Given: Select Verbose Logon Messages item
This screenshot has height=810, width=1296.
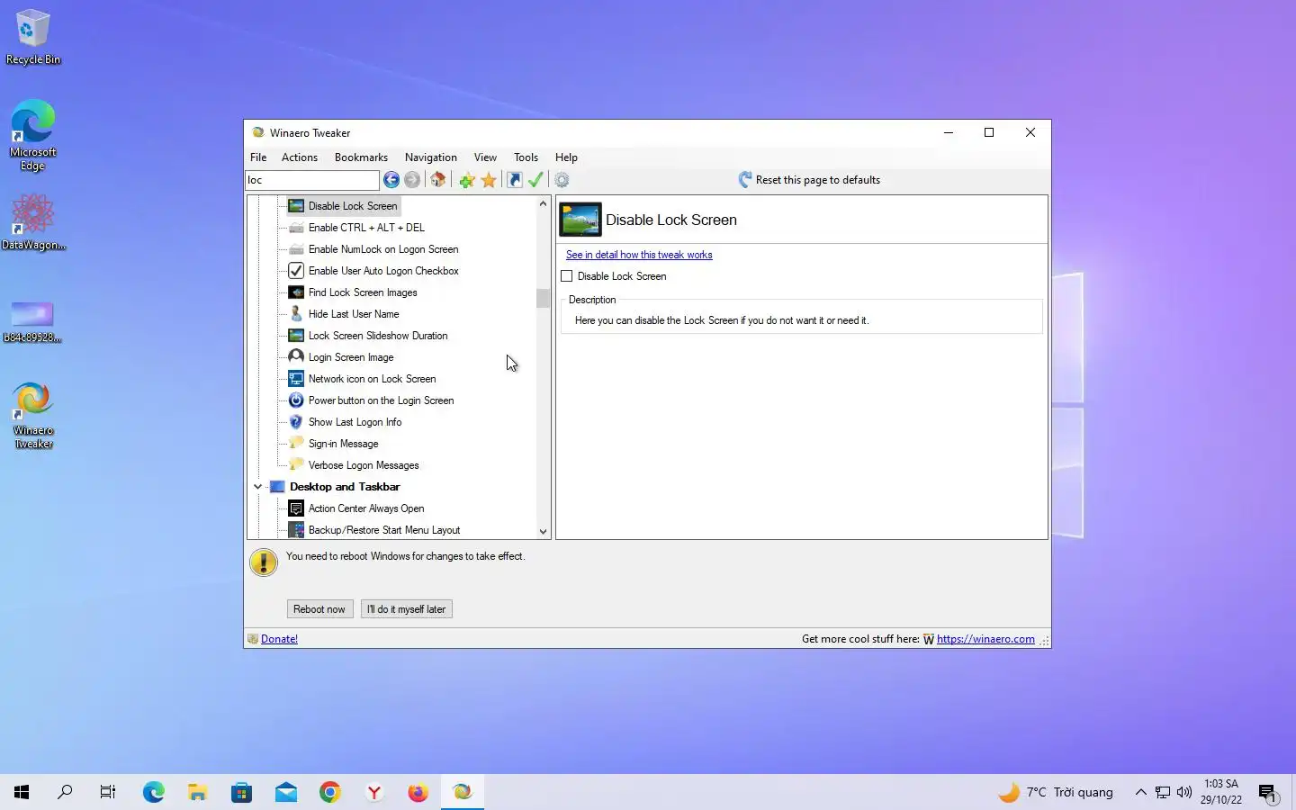Looking at the screenshot, I should [354, 465].
